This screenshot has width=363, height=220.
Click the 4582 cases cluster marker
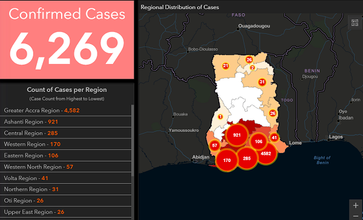[x=266, y=154]
